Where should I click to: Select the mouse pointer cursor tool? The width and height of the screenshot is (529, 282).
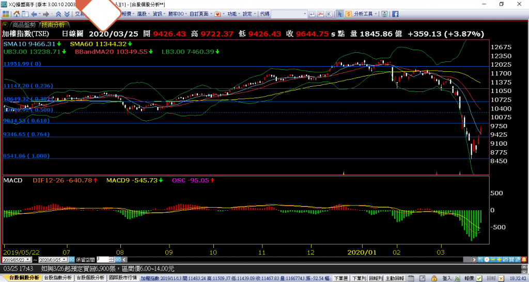click(x=340, y=14)
